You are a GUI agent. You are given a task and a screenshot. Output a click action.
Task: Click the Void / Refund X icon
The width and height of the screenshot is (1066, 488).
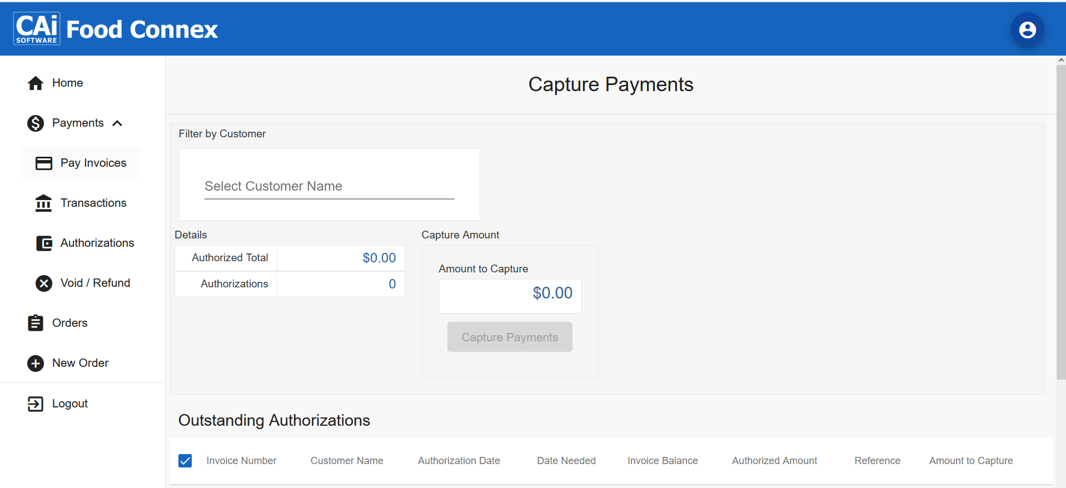click(44, 283)
